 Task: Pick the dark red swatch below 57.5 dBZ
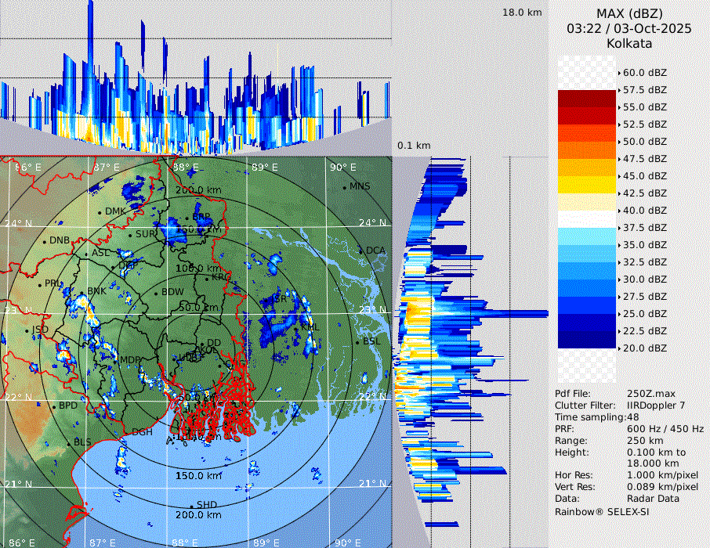[x=587, y=99]
